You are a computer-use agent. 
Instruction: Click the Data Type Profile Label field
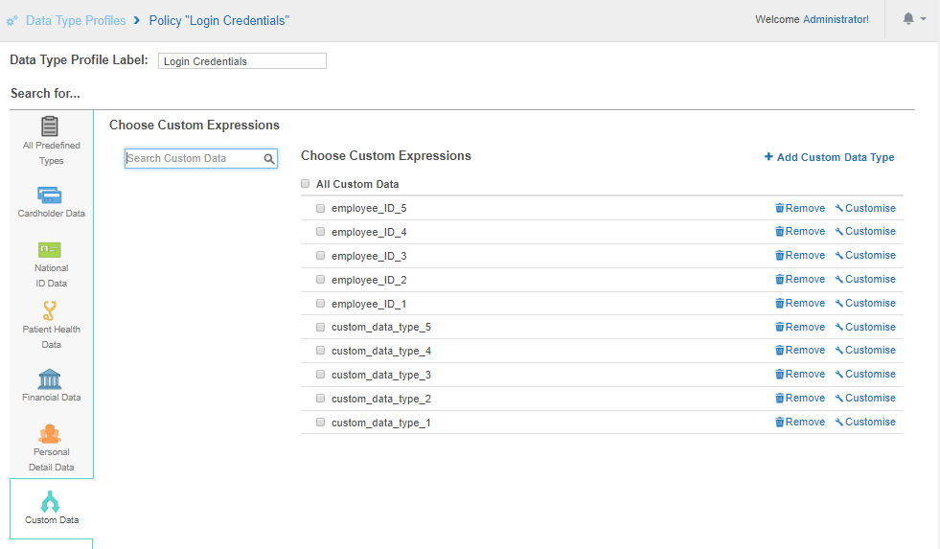click(x=241, y=61)
